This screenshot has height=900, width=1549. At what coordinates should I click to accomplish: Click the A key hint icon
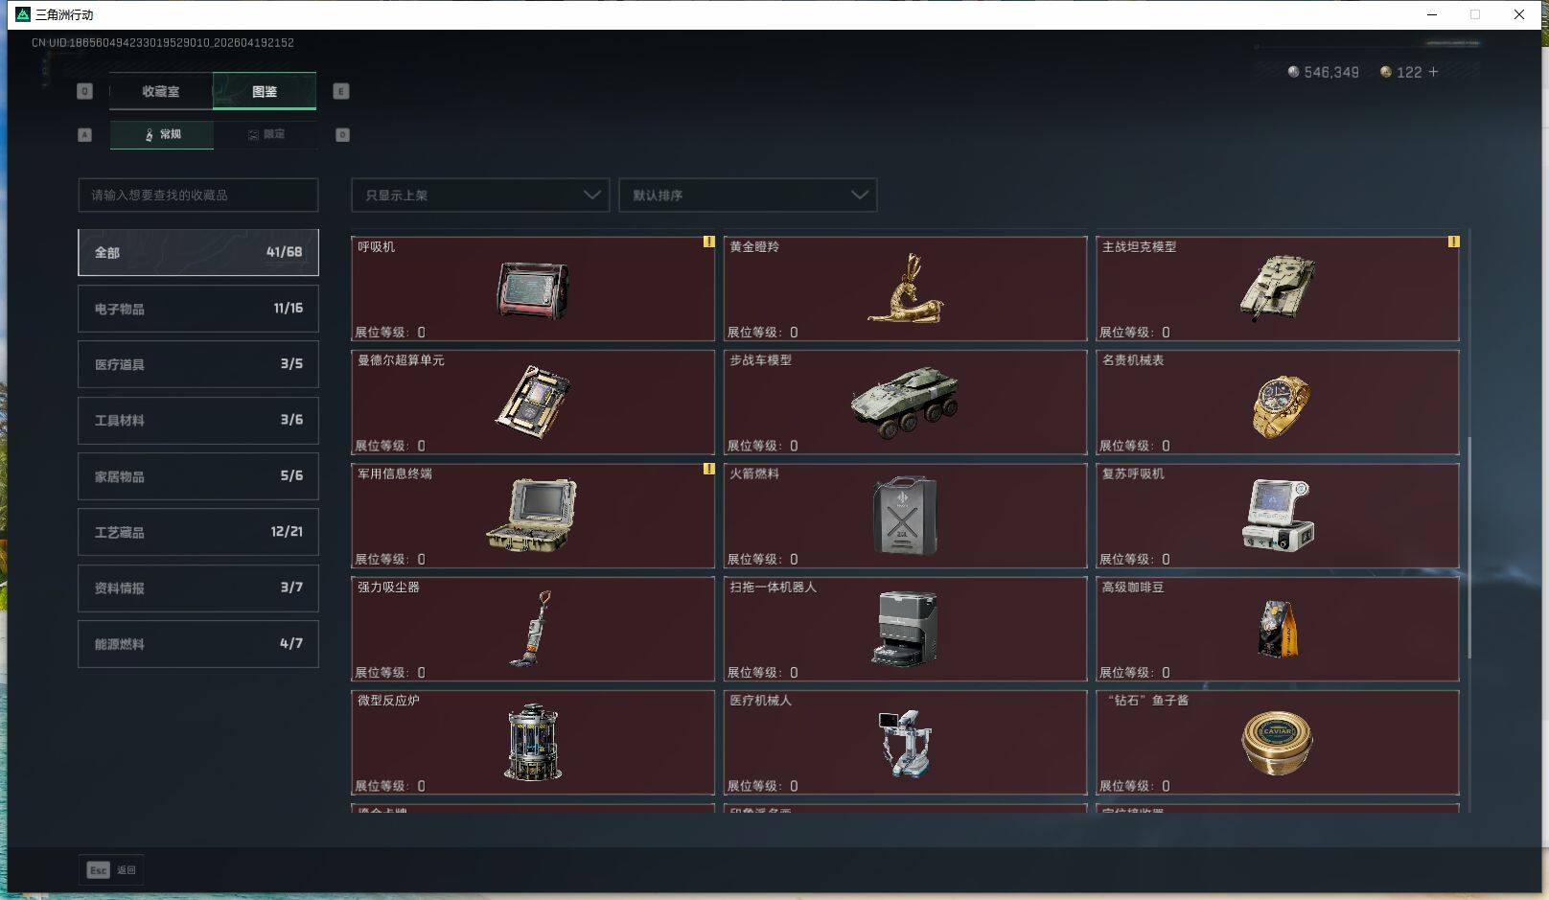coord(85,134)
